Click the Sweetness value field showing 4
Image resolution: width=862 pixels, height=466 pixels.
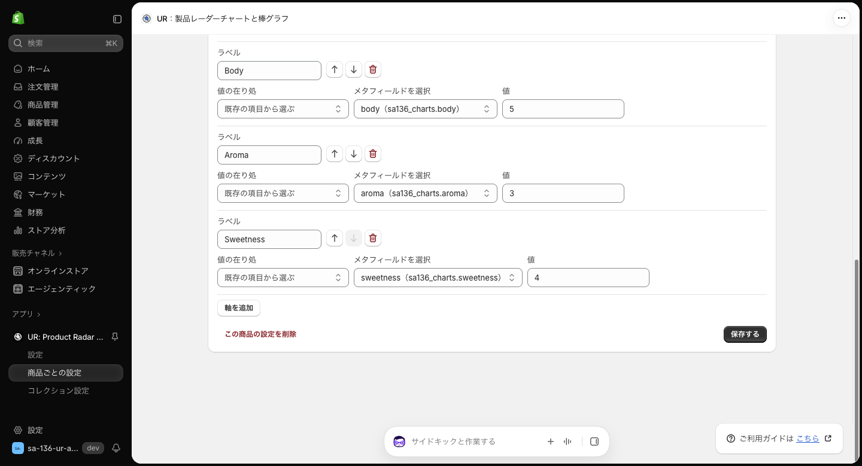pyautogui.click(x=588, y=278)
